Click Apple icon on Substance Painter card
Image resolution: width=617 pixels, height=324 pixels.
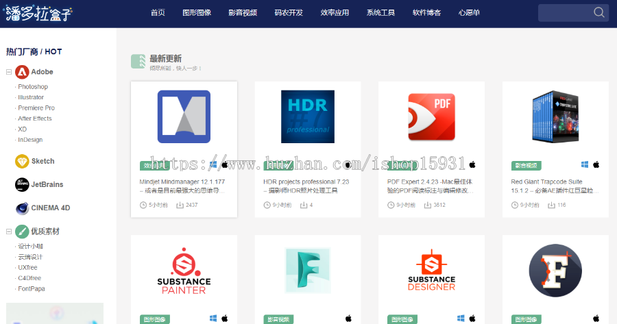tap(225, 319)
